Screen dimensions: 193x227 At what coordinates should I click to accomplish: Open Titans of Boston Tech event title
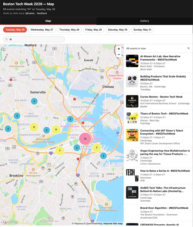click(x=164, y=113)
